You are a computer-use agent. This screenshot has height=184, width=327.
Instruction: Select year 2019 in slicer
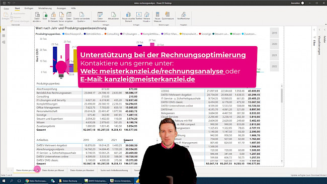click(274, 33)
